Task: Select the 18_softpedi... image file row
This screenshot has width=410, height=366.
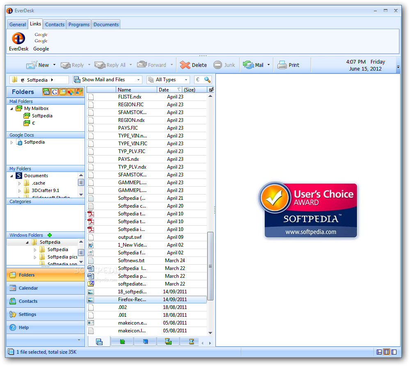Action: (x=147, y=292)
